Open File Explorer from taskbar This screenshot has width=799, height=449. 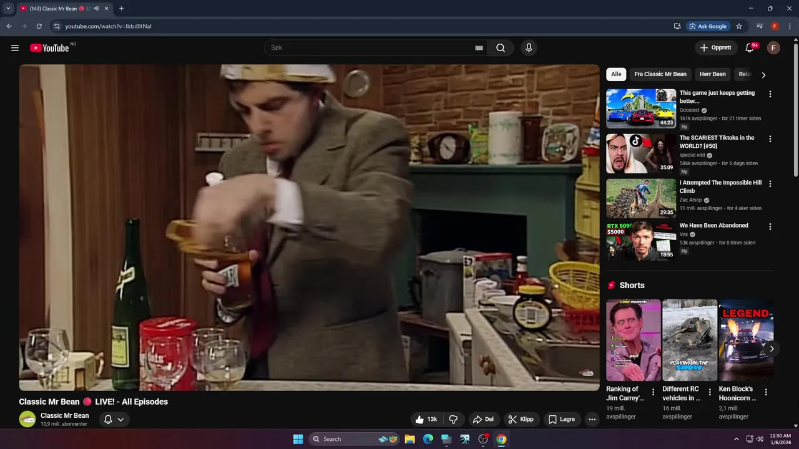(x=409, y=439)
